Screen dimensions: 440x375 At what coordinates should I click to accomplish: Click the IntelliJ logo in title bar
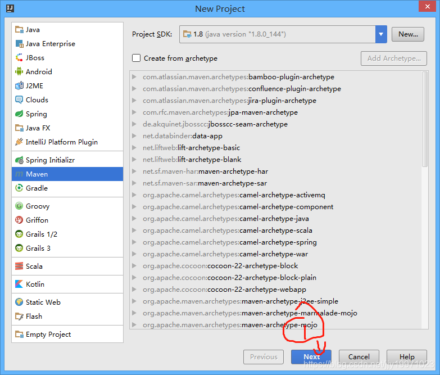[x=10, y=8]
